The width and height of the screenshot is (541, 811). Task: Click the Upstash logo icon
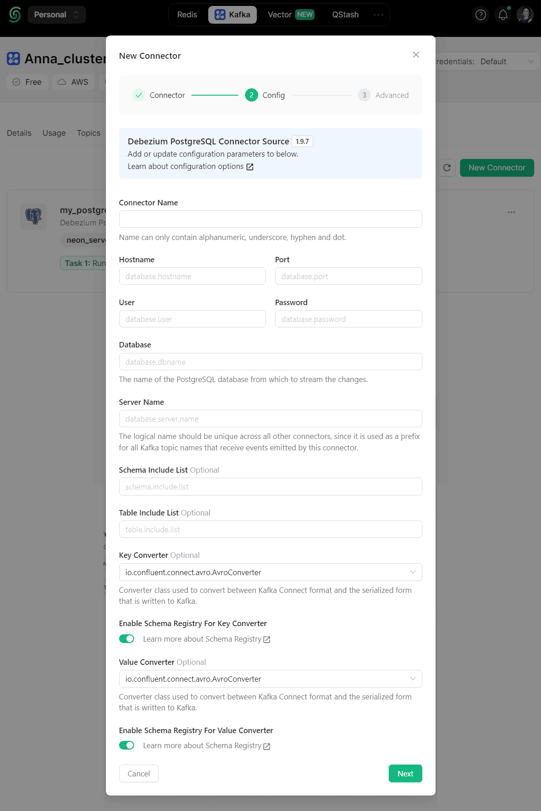(15, 15)
